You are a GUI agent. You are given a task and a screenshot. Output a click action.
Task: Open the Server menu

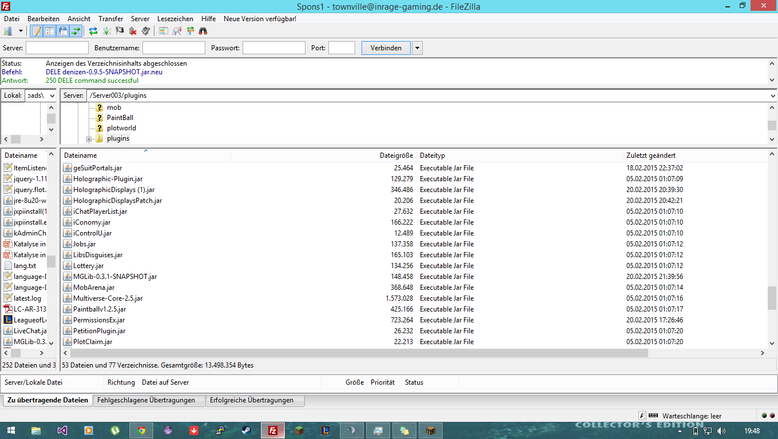point(140,19)
